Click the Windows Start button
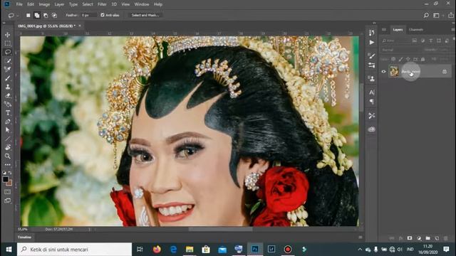Viewport: 456px width, 256px height. point(9,250)
